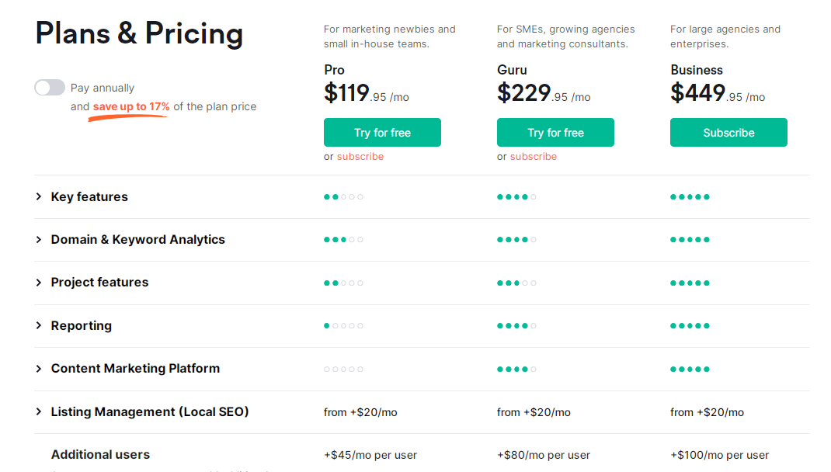
Task: Expand the Project features chevron
Action: (38, 283)
